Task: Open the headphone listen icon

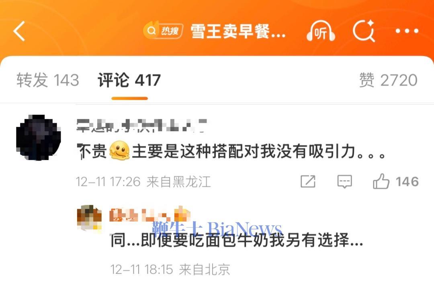Action: click(321, 31)
